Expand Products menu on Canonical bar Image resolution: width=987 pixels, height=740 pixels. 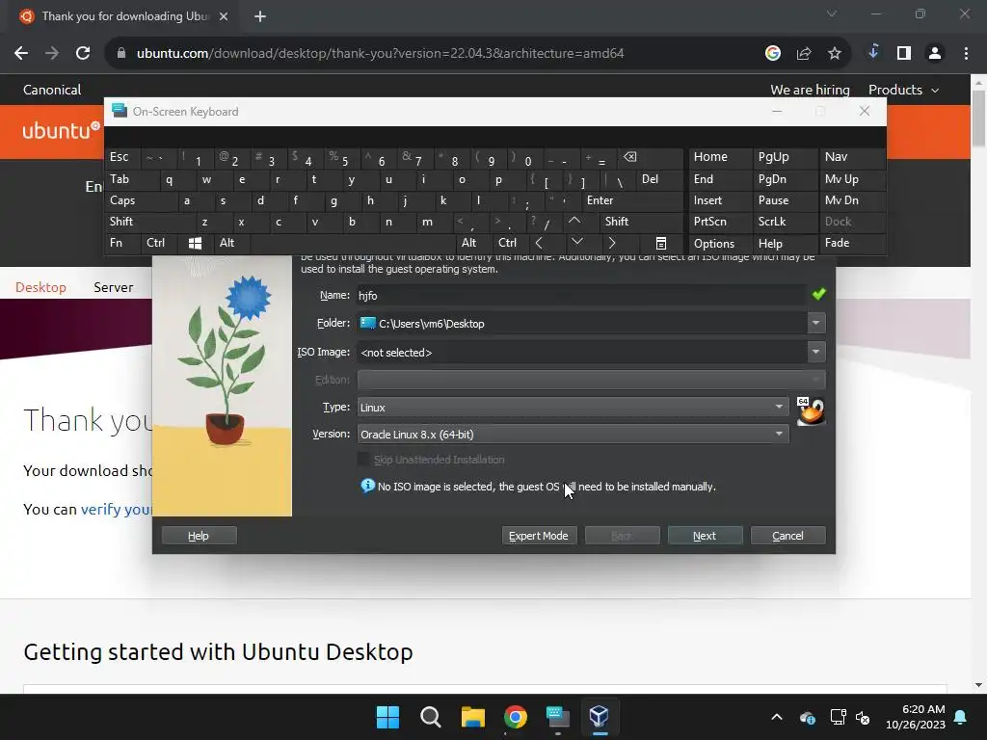(904, 90)
